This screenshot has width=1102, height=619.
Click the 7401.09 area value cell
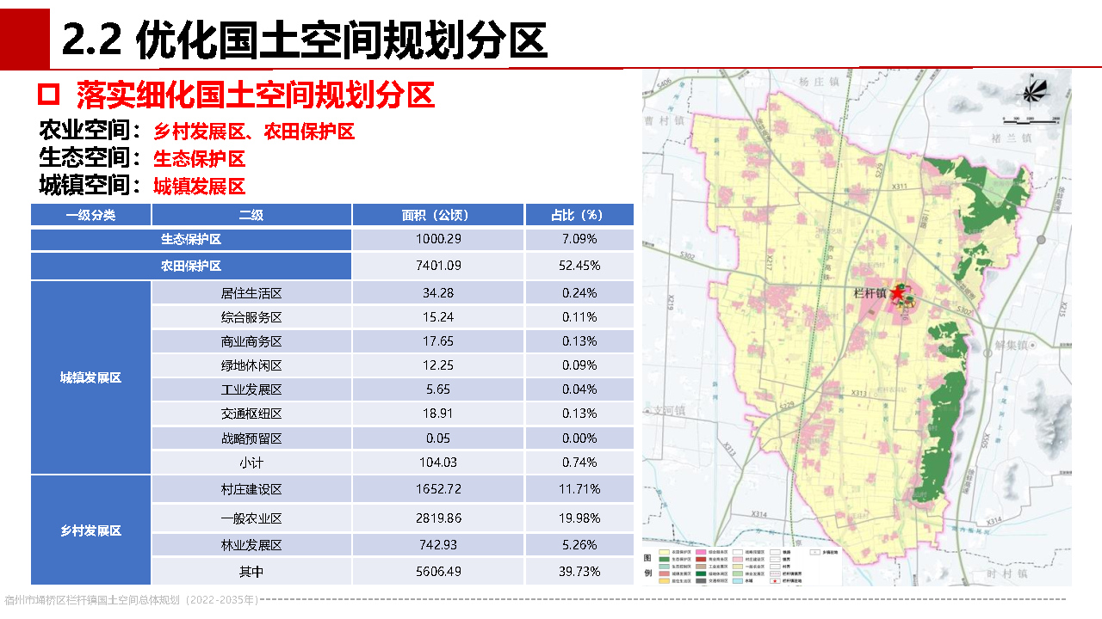tap(437, 266)
